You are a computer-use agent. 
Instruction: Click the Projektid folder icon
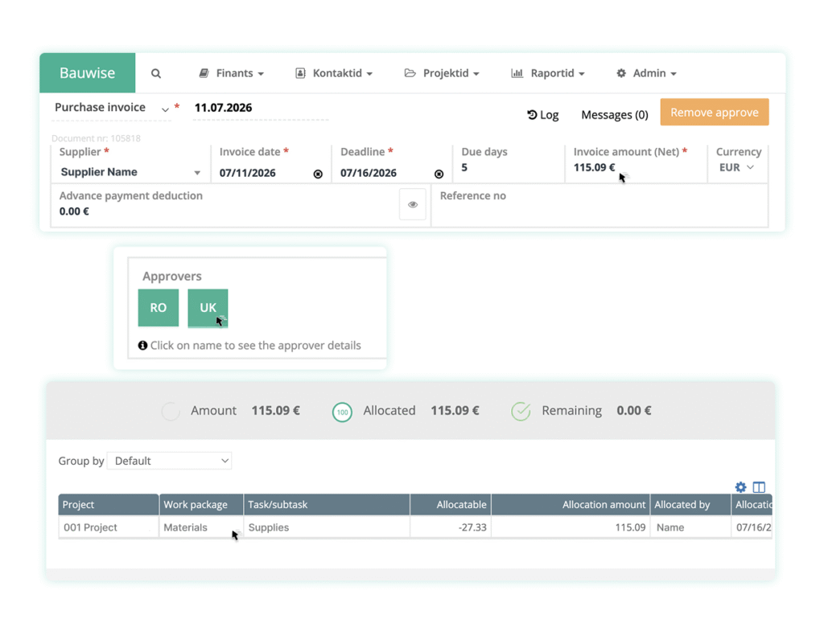click(x=410, y=72)
